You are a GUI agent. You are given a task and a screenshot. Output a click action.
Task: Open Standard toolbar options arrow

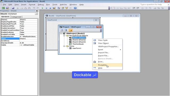pyautogui.click(x=109, y=8)
